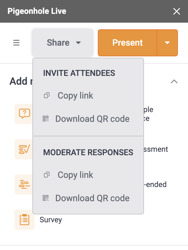188x250 pixels.
Task: Close the Pigeonhole Live panel
Action: click(177, 11)
